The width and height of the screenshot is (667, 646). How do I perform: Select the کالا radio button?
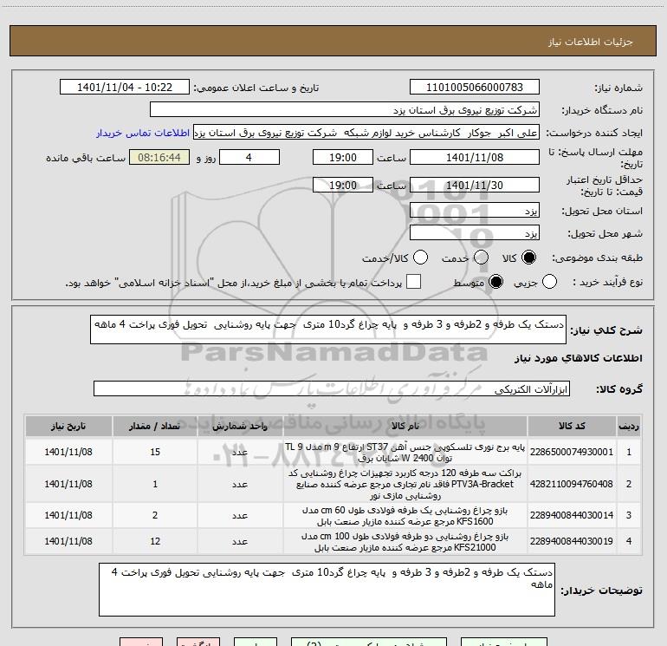(x=528, y=258)
